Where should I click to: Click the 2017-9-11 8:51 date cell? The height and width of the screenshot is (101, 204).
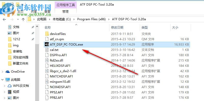122,34
